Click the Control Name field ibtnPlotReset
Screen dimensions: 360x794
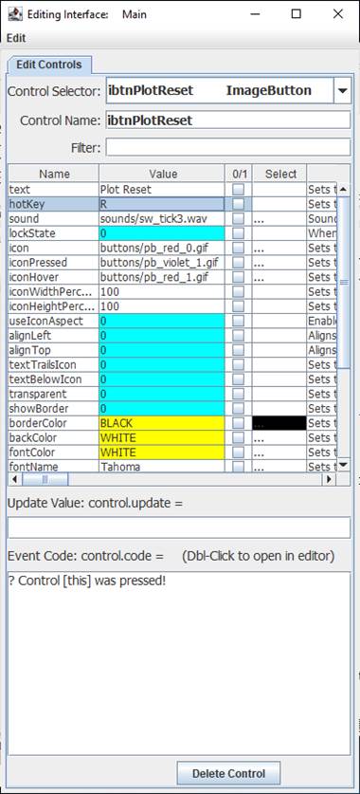(x=228, y=120)
